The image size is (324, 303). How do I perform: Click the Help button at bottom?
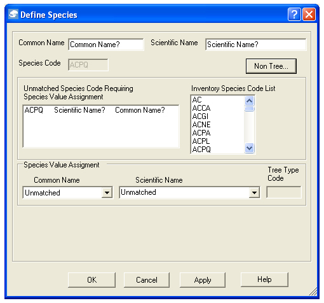pyautogui.click(x=264, y=279)
